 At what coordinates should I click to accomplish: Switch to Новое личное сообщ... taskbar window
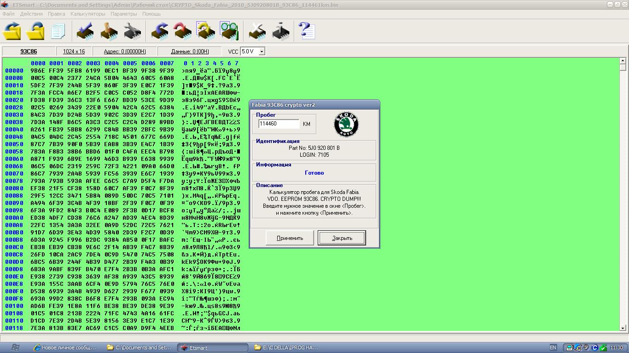65,347
